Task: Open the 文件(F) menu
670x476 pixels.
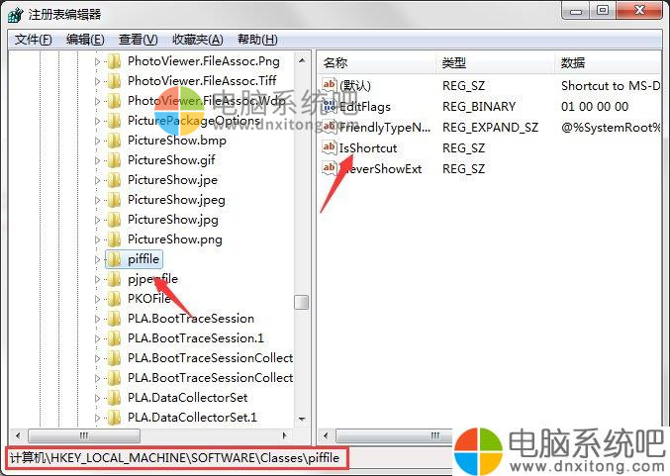Action: [34, 40]
